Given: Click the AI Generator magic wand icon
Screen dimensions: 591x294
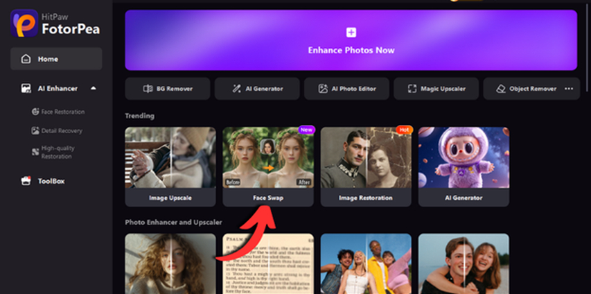Looking at the screenshot, I should pos(237,89).
